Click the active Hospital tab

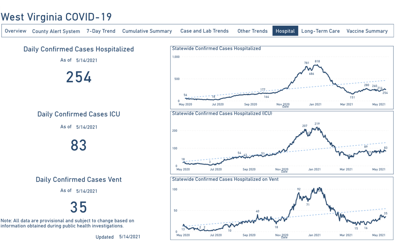click(285, 31)
